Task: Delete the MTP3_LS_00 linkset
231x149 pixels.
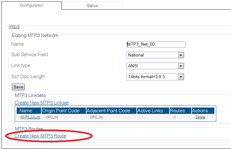Action: [201, 117]
